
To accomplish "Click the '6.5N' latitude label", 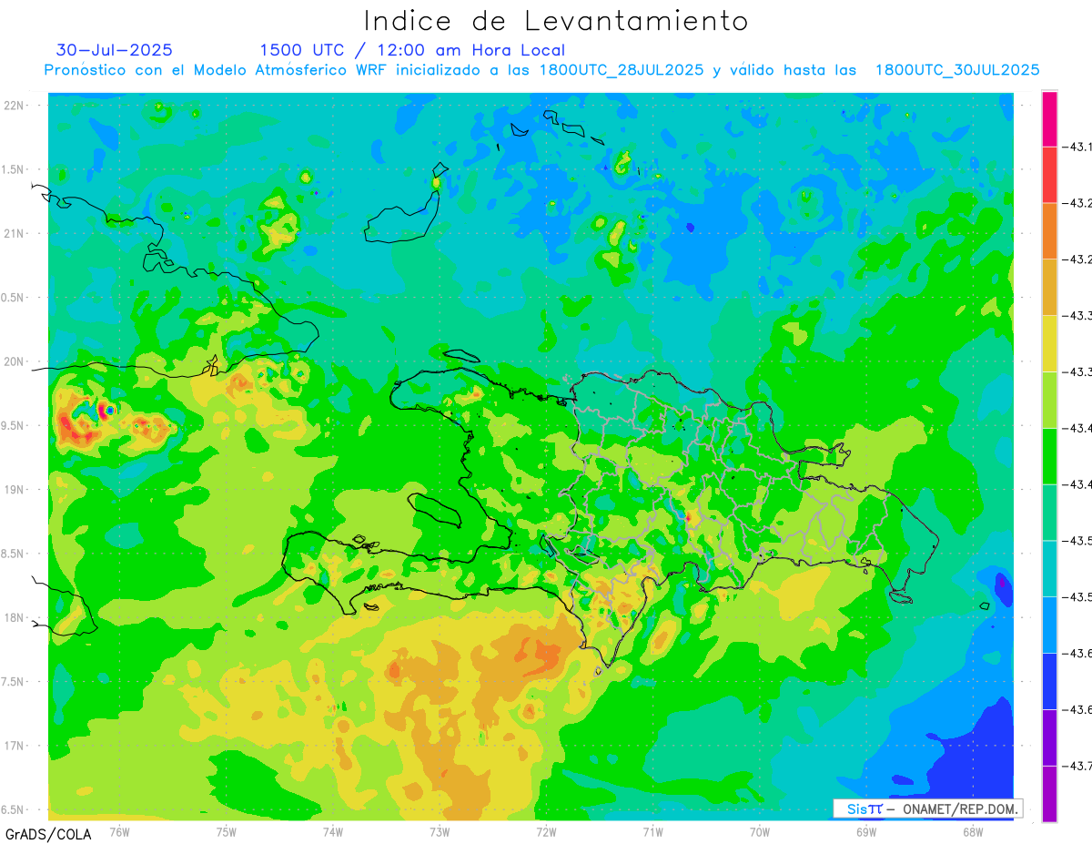I will [x=14, y=809].
